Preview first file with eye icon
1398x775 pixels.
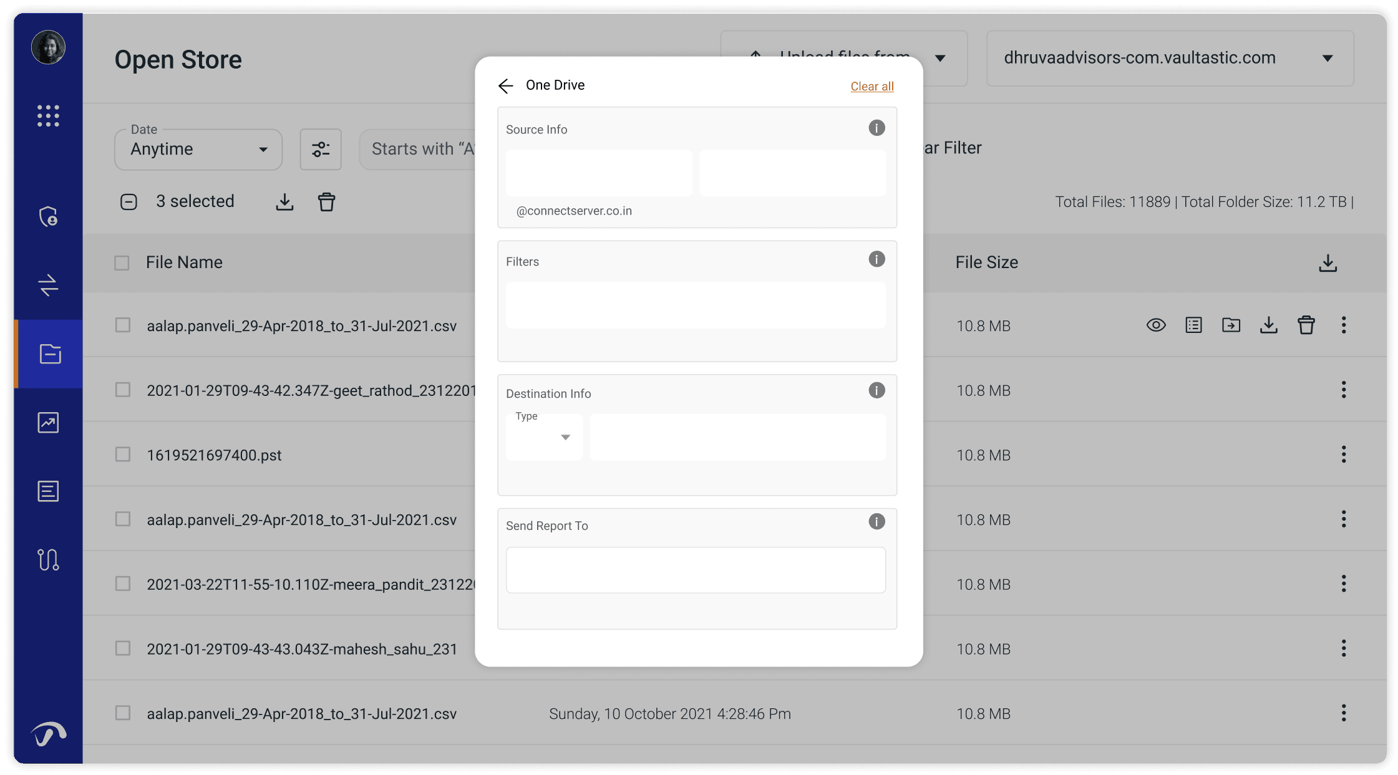tap(1155, 325)
